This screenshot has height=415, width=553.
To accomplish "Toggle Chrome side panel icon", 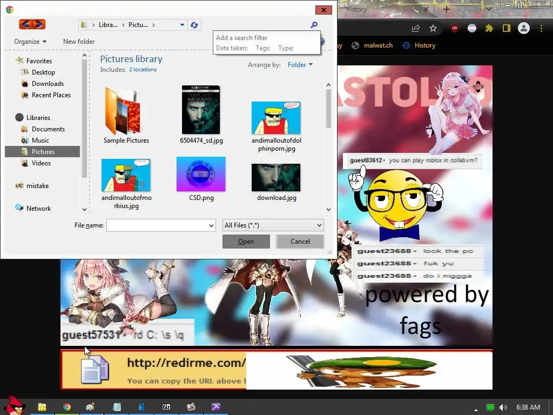I will 507,28.
